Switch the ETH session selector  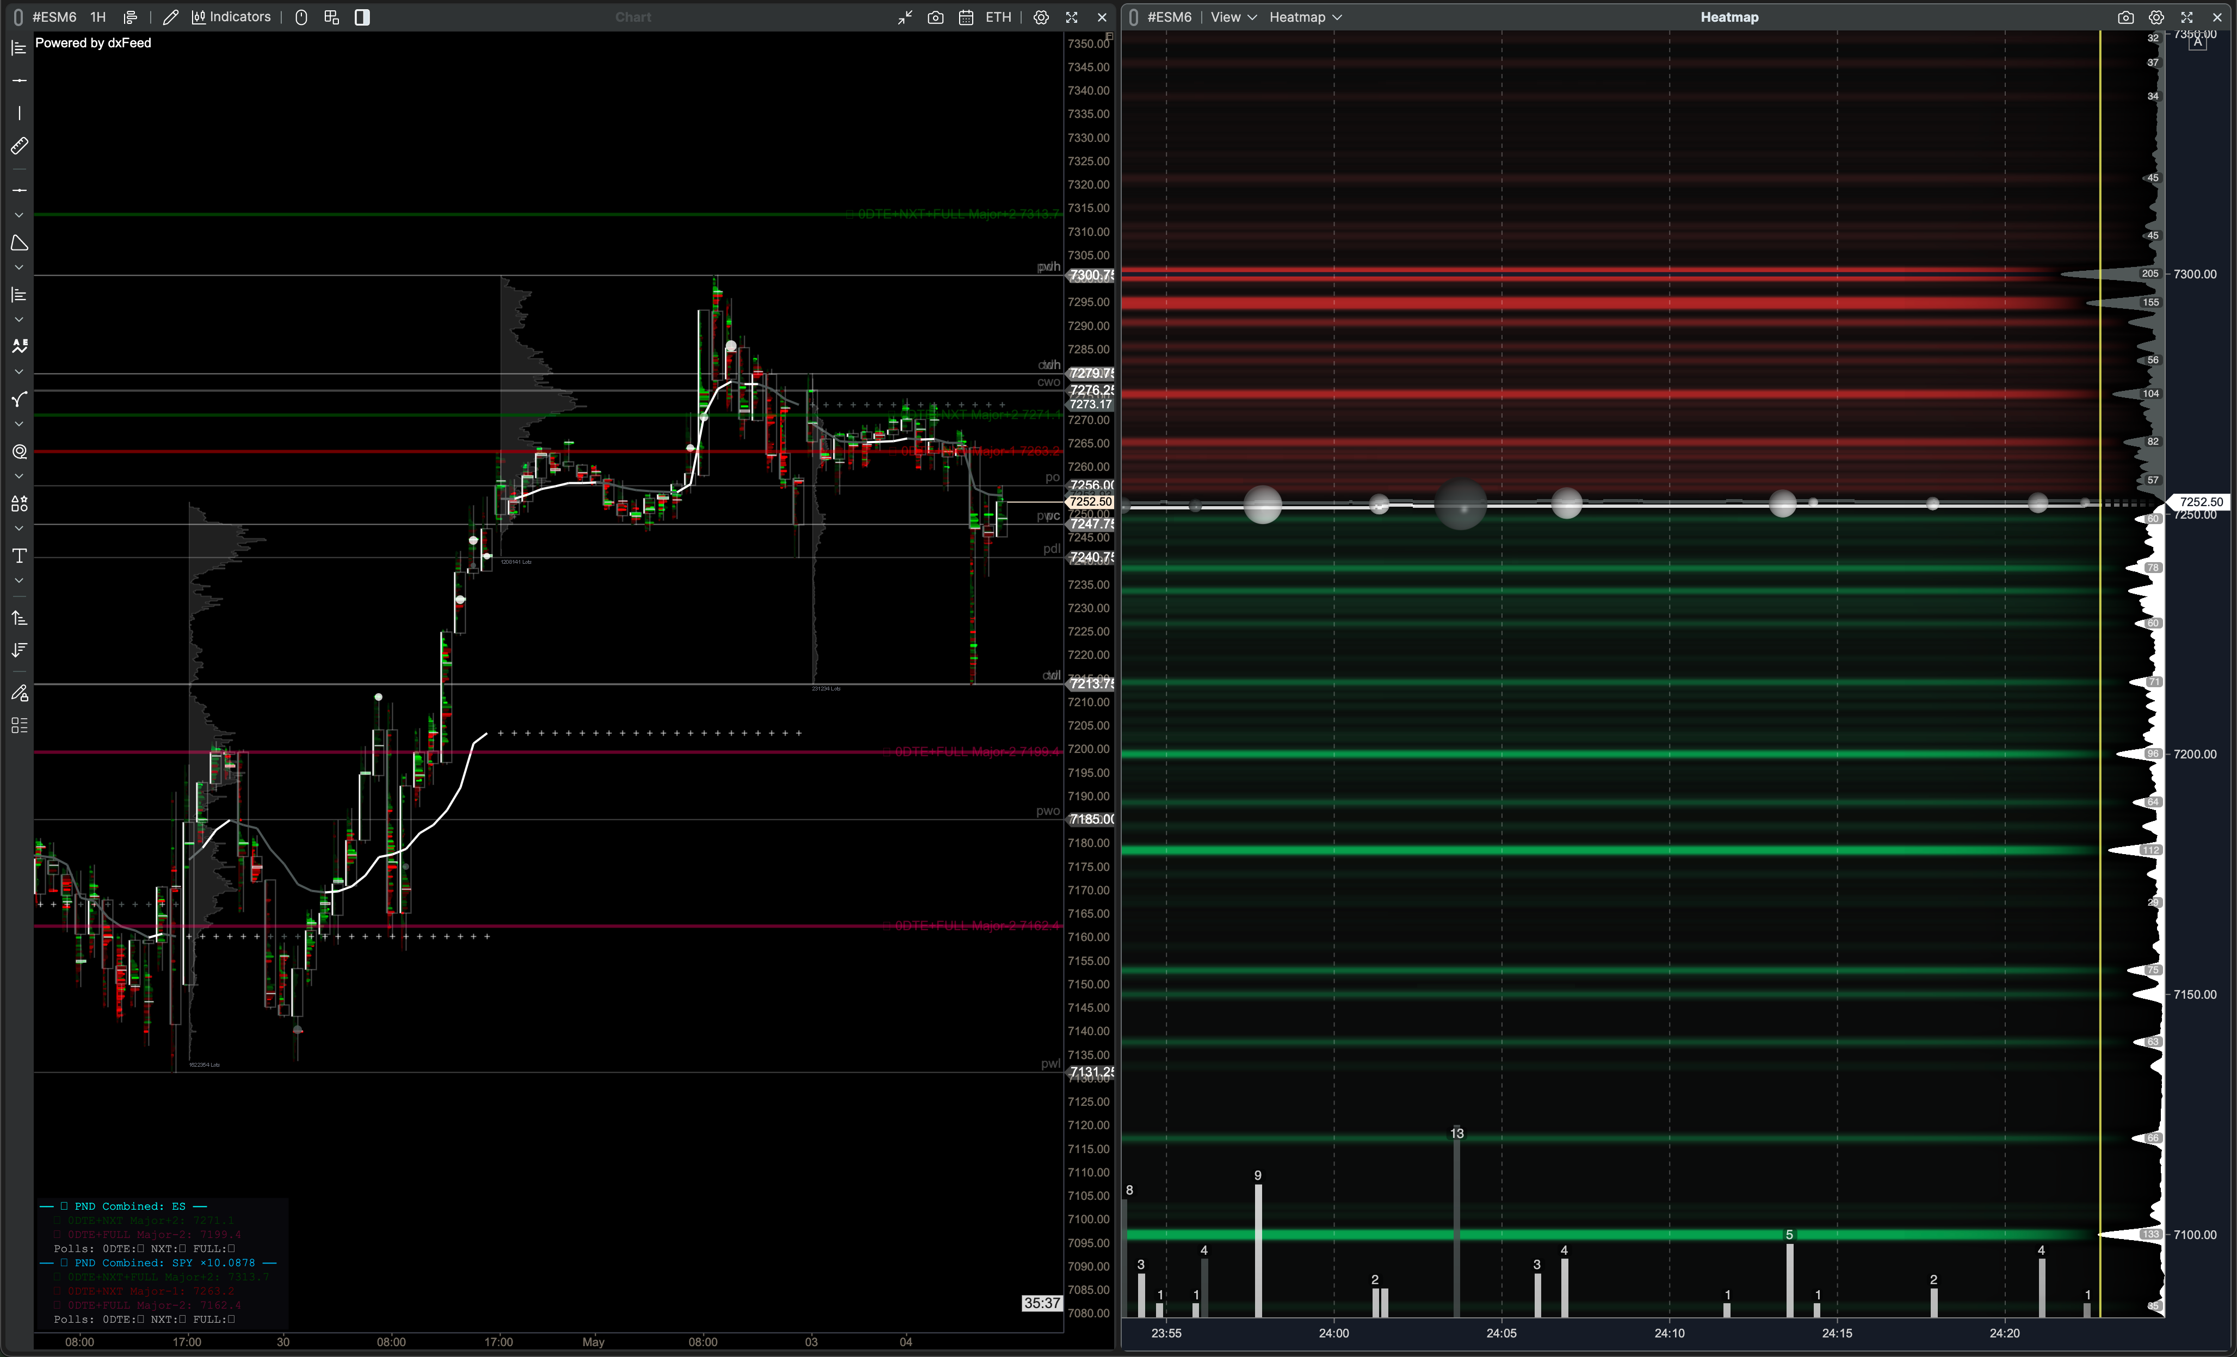coord(998,17)
